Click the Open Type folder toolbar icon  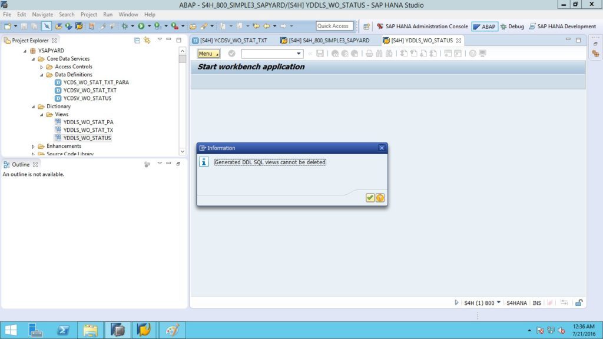193,26
